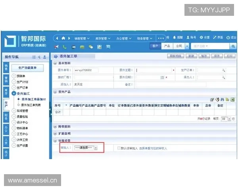Switch to the 办公 side tab
This screenshot has width=238, height=190.
point(6,129)
